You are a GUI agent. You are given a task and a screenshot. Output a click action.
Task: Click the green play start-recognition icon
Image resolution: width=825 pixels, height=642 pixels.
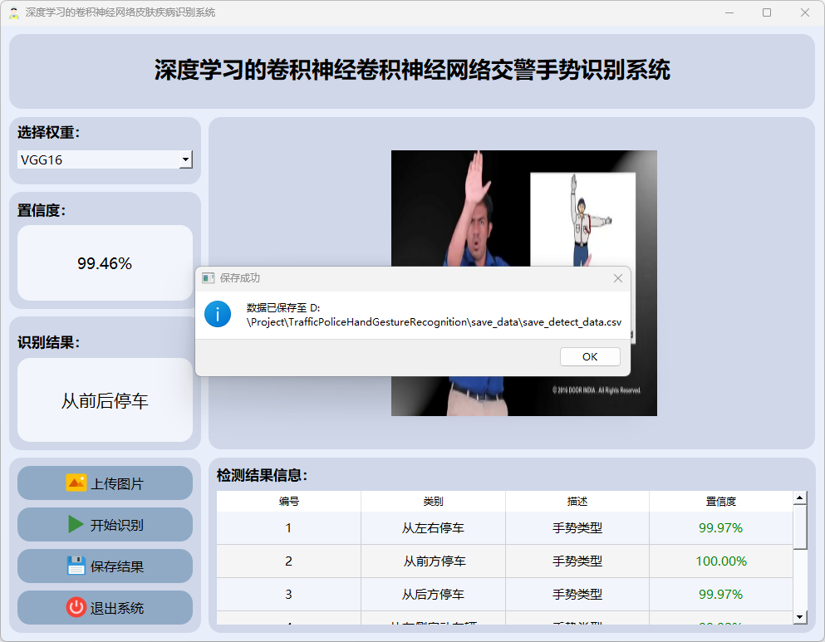coord(76,524)
